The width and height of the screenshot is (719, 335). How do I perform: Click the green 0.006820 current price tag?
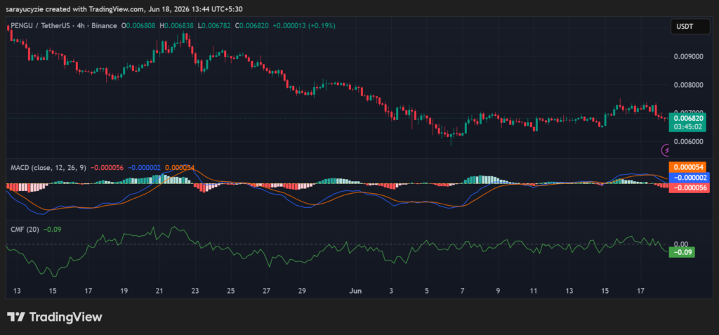(690, 119)
